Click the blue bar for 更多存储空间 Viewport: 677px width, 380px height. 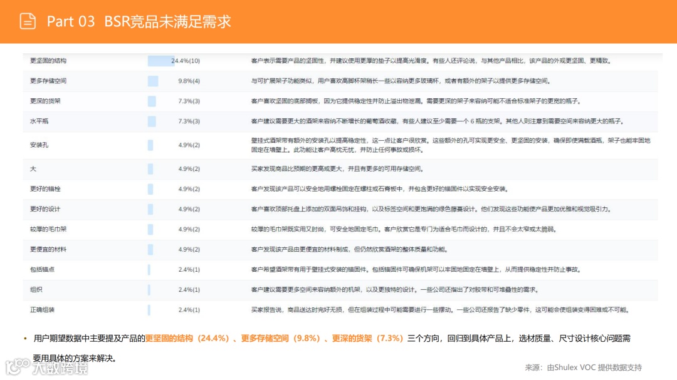(x=153, y=81)
